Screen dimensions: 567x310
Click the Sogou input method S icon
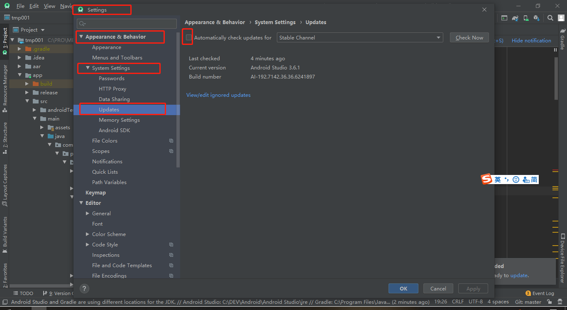point(486,179)
